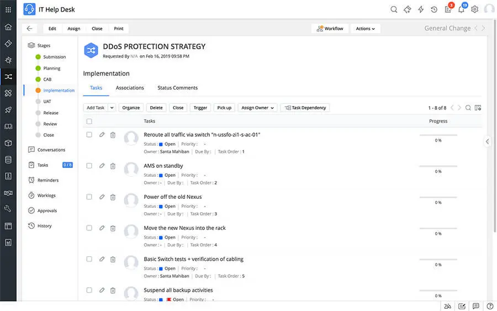Switch to the Status Comments tab

(x=177, y=88)
